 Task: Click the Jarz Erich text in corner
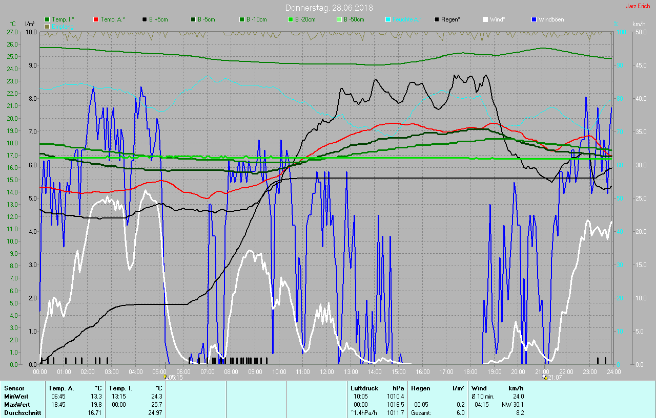click(638, 6)
